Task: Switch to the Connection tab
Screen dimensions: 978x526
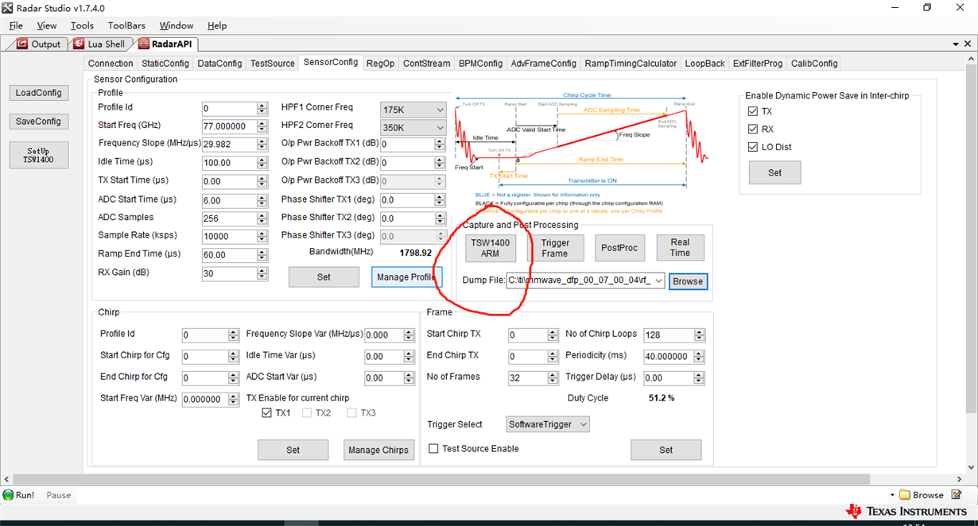Action: coord(111,64)
